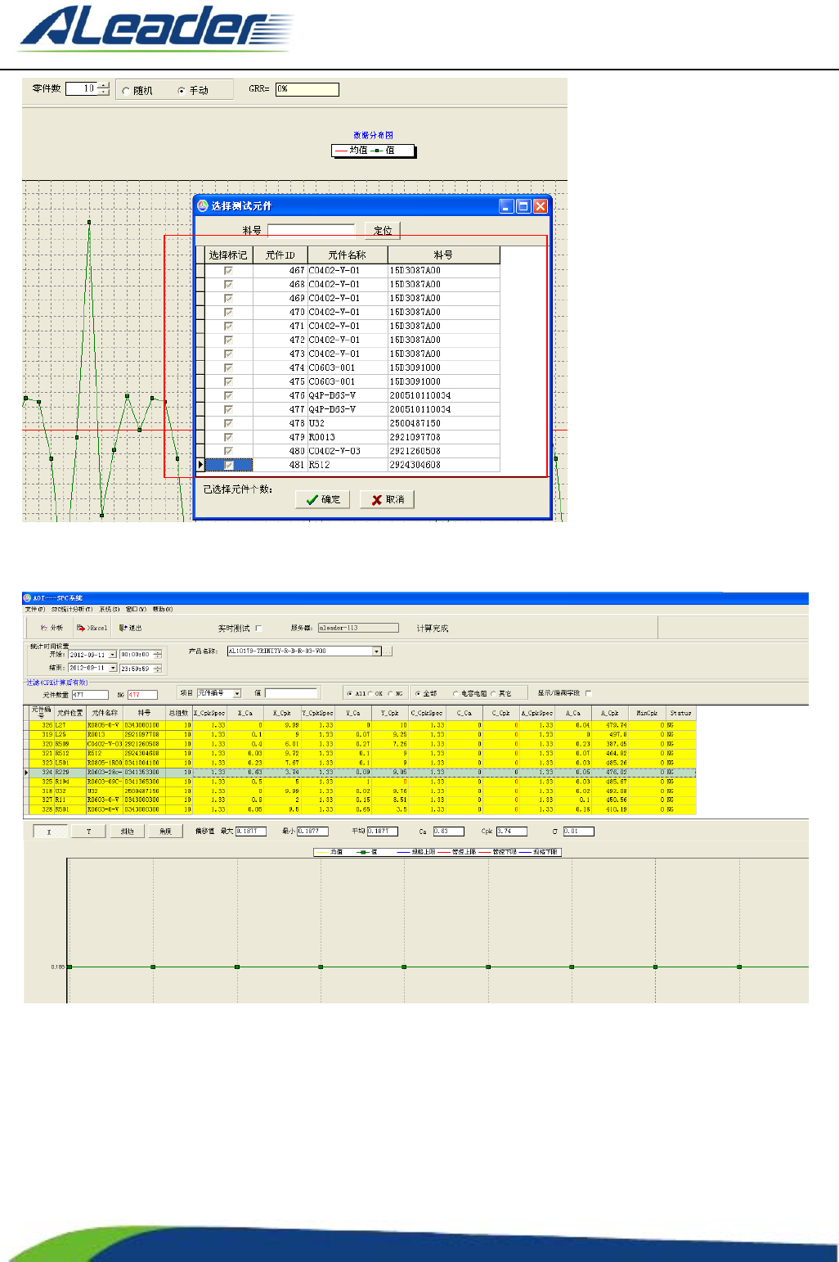Open the SPC统计分析 menu
The height and width of the screenshot is (1262, 839).
point(74,609)
